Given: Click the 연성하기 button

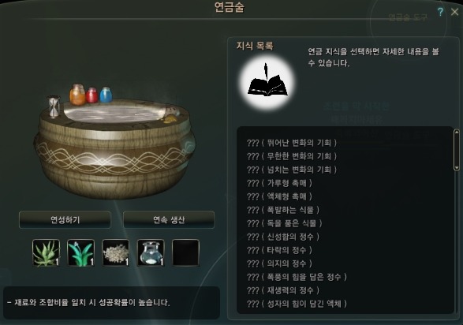Looking at the screenshot, I should tap(65, 219).
